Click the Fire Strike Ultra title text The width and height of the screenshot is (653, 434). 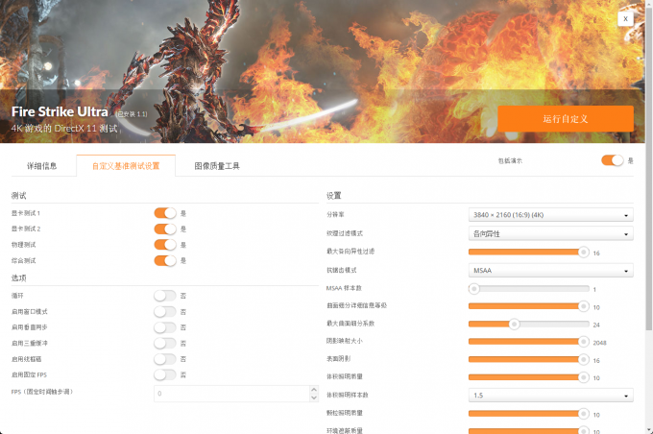60,111
